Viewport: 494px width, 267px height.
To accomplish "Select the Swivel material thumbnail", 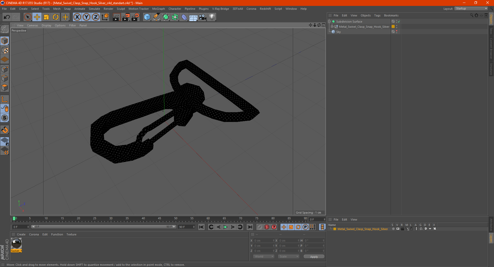I will click(16, 243).
